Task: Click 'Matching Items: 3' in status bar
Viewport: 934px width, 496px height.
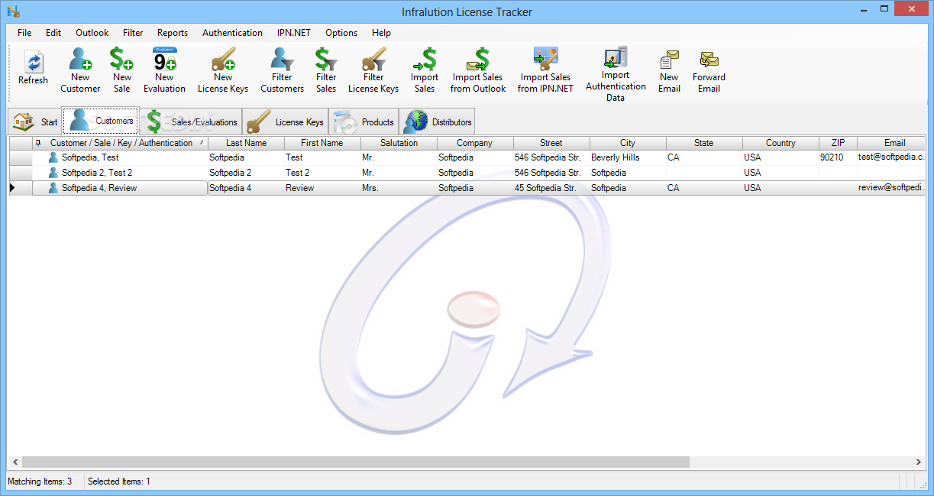Action: pos(40,481)
